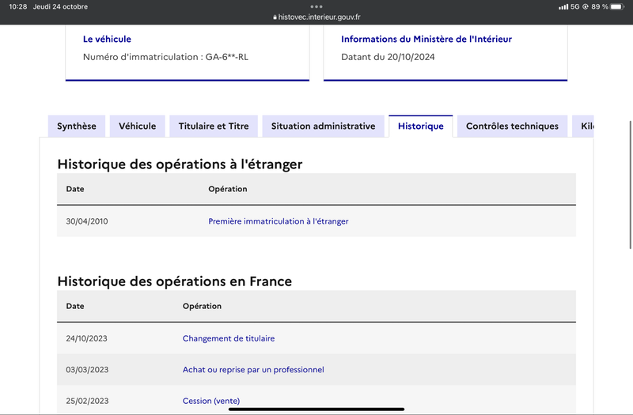Open the Contrôles techniques tab
Viewport: 633px width, 415px height.
(x=512, y=126)
